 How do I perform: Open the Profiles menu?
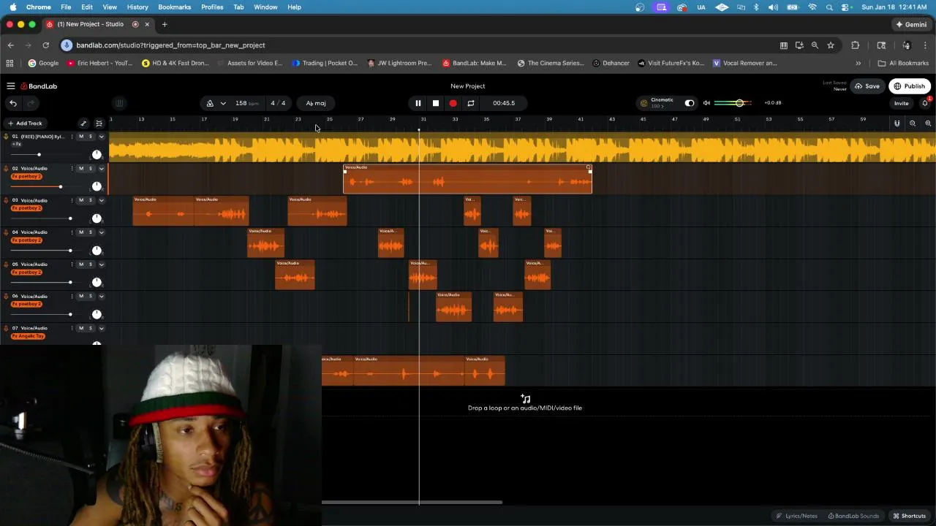[x=212, y=7]
